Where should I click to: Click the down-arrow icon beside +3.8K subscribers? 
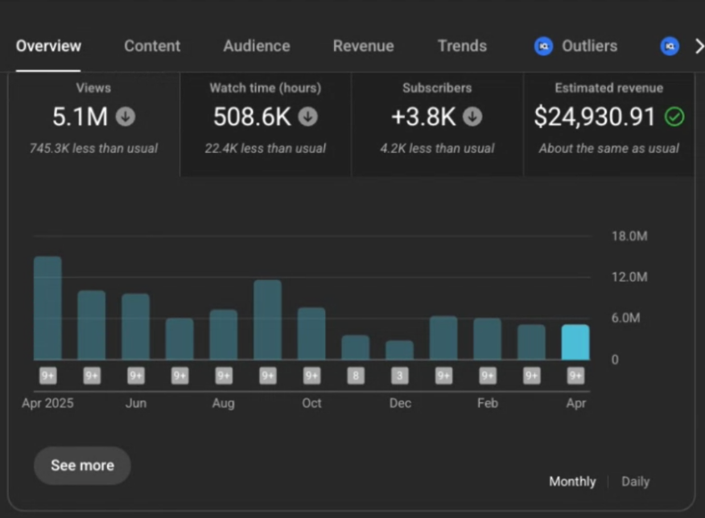pos(472,117)
